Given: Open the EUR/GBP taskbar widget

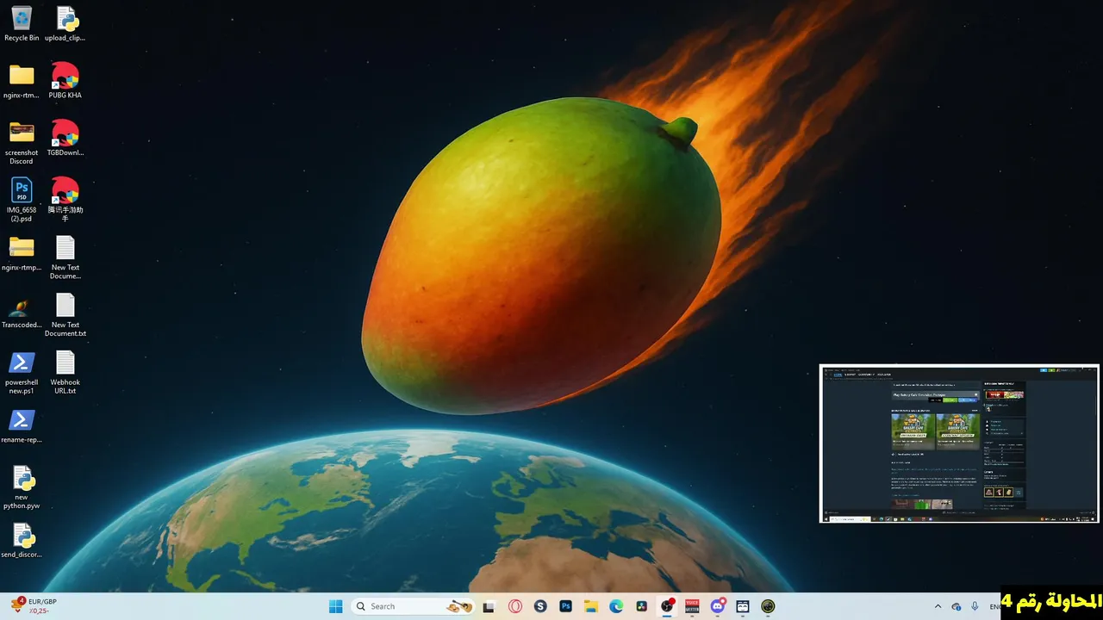Looking at the screenshot, I should pos(34,606).
